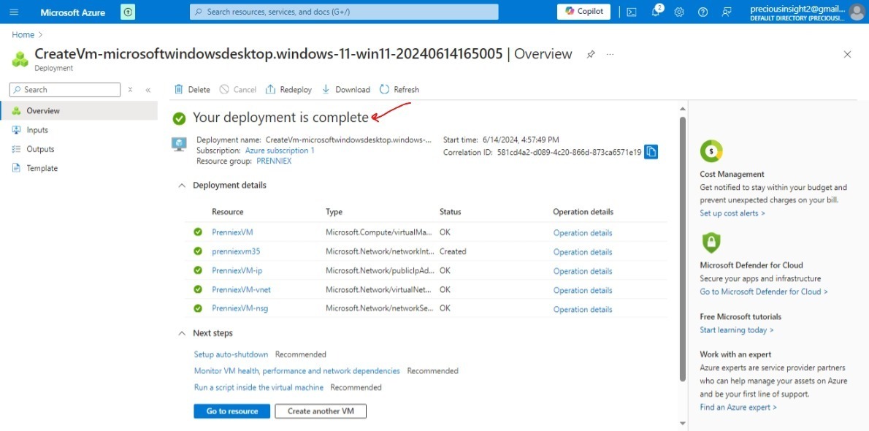Click the Microsoft Azure logo text
Viewport: 869px width, 431px height.
72,12
